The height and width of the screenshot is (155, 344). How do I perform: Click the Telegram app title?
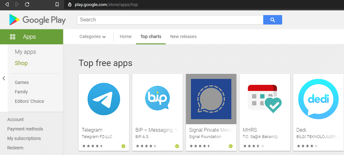tap(92, 130)
